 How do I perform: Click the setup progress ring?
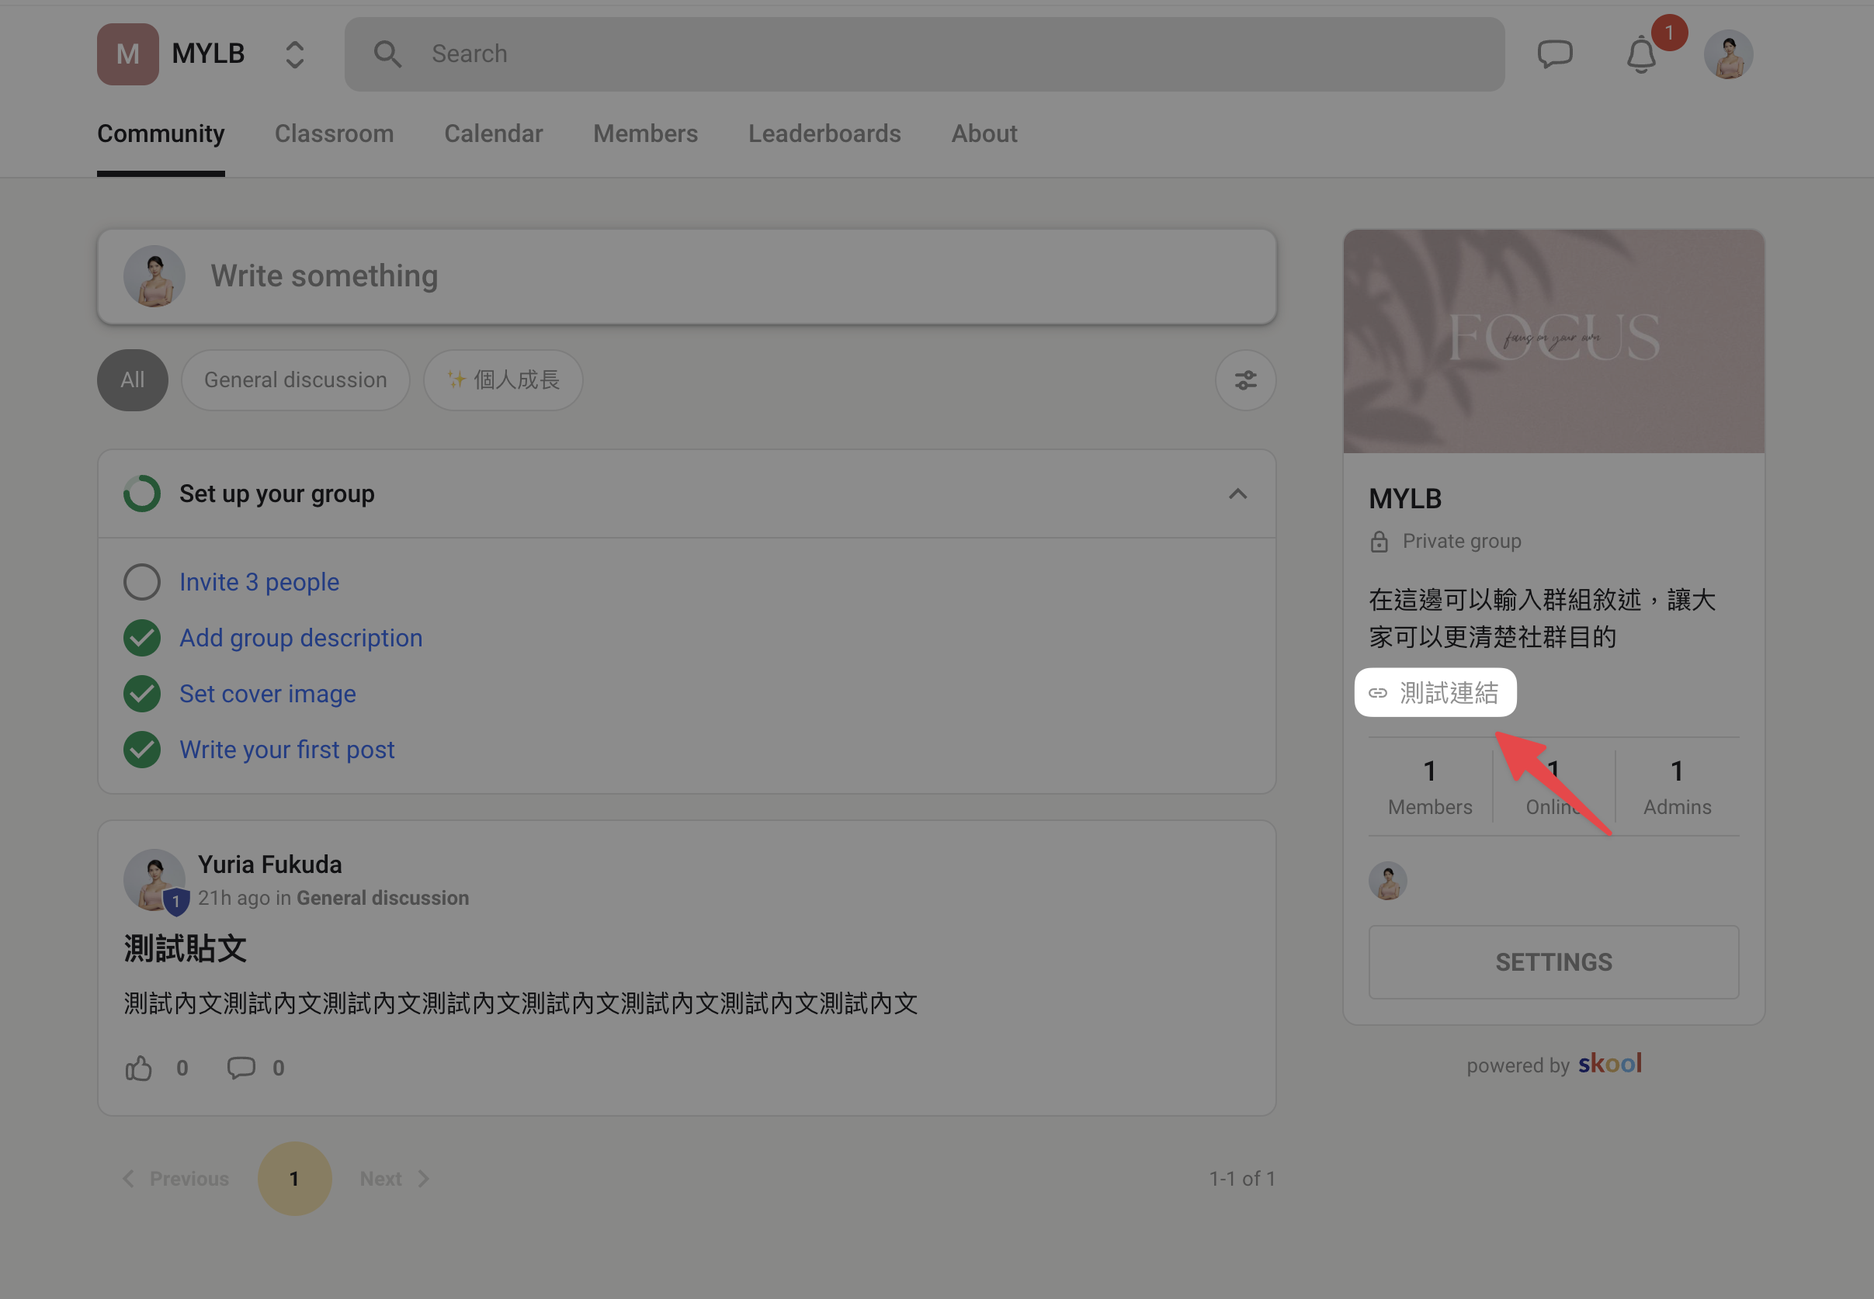pyautogui.click(x=141, y=494)
